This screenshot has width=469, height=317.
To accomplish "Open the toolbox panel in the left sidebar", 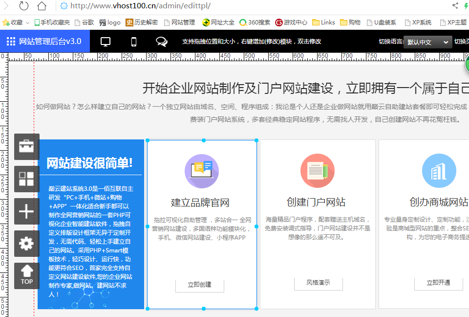I will pos(26,147).
